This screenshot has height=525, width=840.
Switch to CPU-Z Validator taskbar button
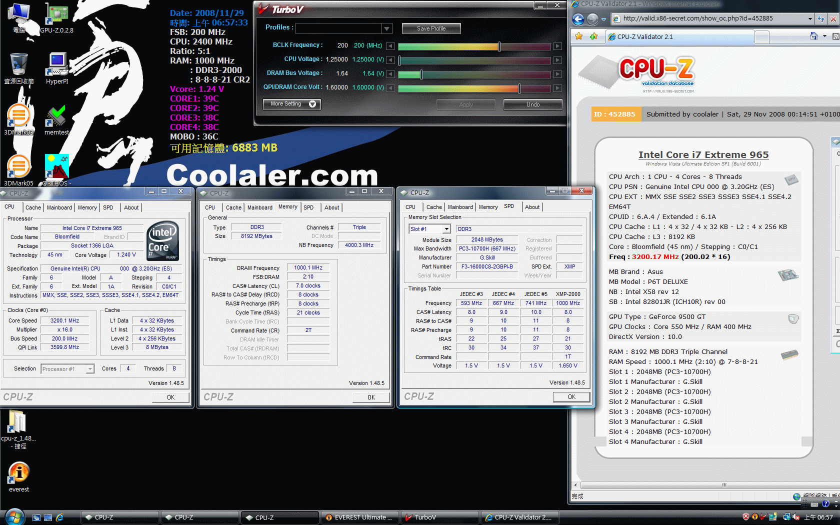(519, 517)
